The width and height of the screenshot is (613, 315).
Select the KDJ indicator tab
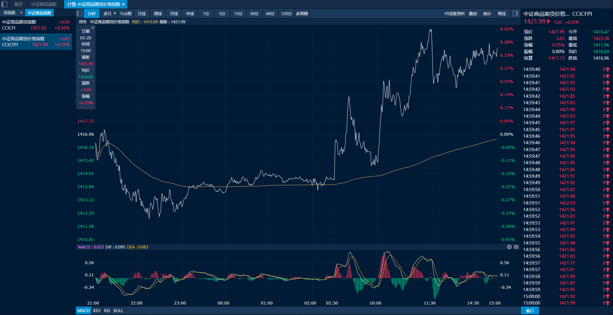click(97, 310)
